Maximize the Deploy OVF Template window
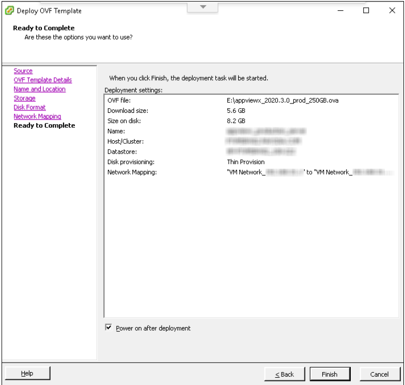 pos(366,10)
